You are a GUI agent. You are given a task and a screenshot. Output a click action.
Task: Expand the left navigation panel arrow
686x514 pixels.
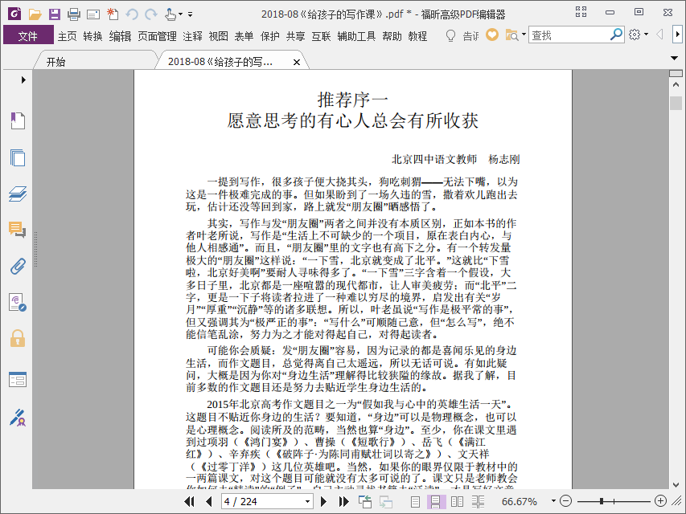23,80
